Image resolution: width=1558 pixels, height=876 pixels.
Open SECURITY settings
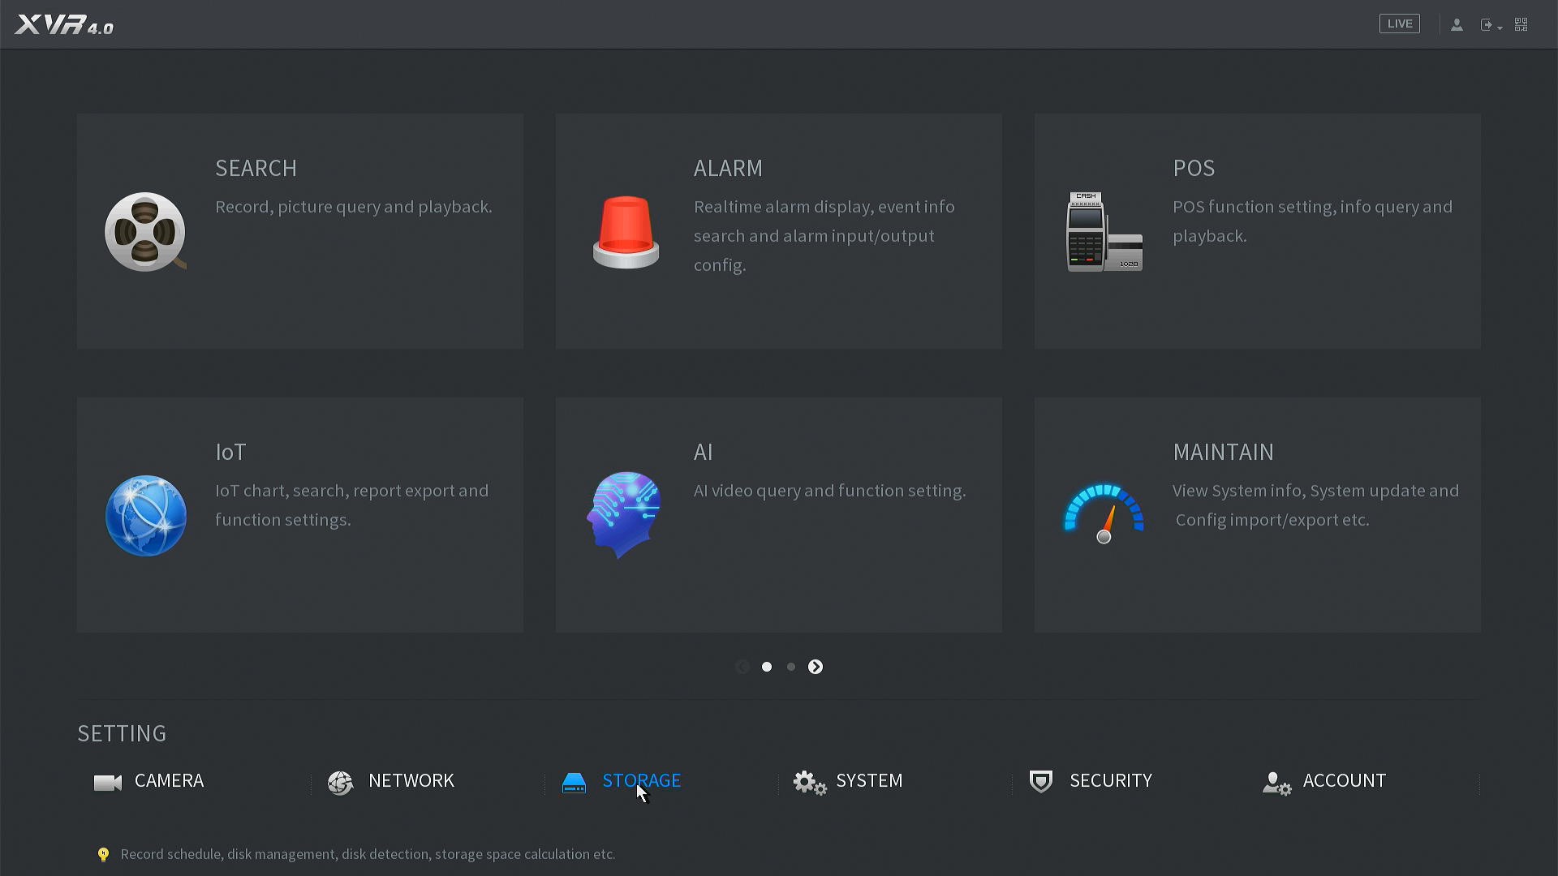coord(1111,781)
